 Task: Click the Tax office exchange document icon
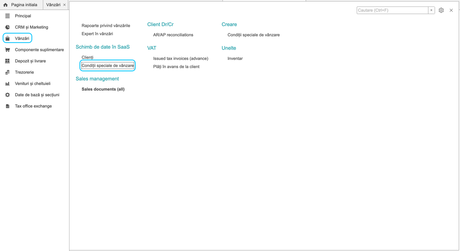(x=7, y=106)
